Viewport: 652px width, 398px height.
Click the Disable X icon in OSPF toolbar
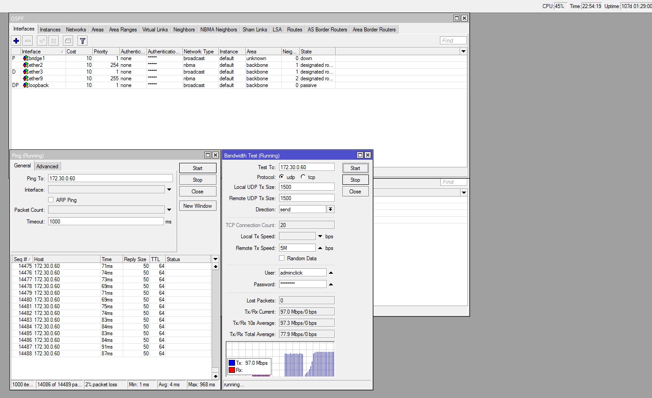coord(53,41)
